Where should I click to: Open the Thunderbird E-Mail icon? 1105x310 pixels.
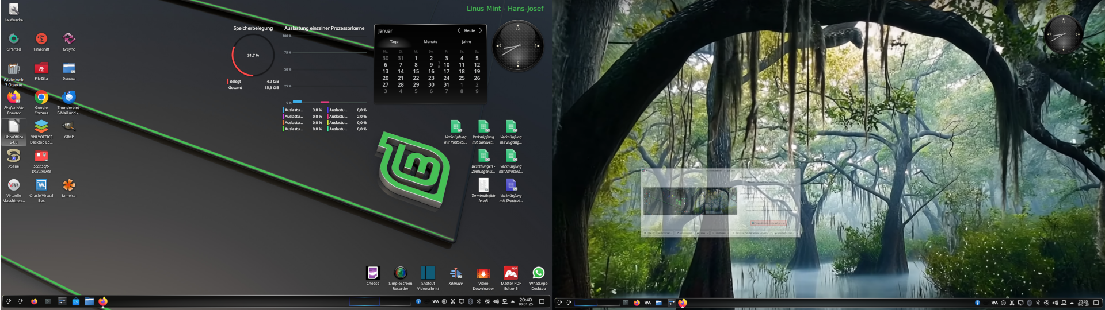(x=69, y=98)
